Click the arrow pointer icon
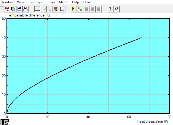The height and width of the screenshot is (125, 173). pos(117,9)
